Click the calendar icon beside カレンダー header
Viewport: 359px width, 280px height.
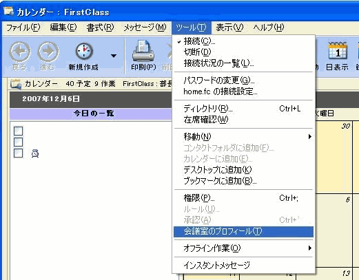click(16, 84)
